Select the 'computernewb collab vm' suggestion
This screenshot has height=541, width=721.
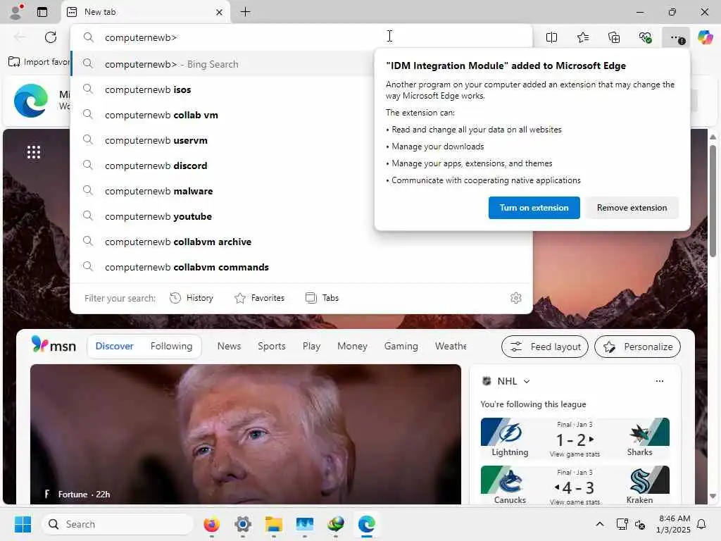(222, 115)
